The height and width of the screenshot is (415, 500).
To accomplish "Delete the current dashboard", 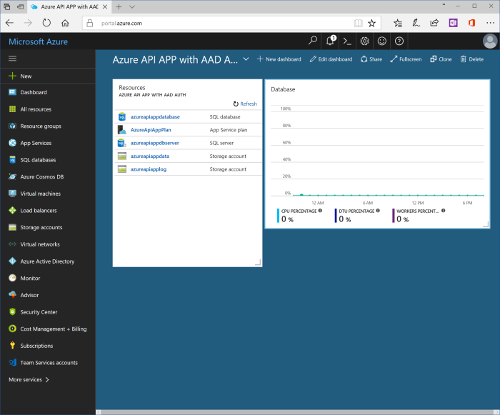I will [472, 59].
